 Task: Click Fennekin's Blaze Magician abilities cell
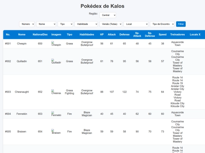pyautogui.click(x=87, y=114)
